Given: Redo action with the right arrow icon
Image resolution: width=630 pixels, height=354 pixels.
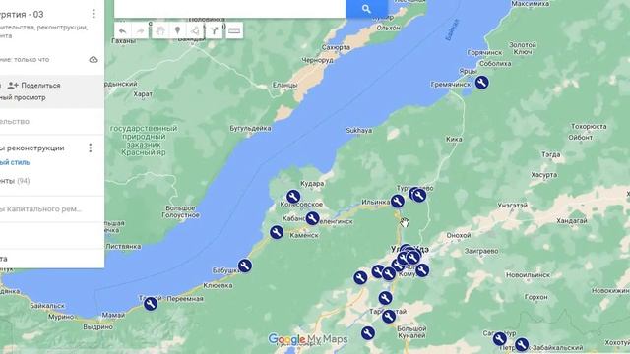Looking at the screenshot, I should click(140, 30).
